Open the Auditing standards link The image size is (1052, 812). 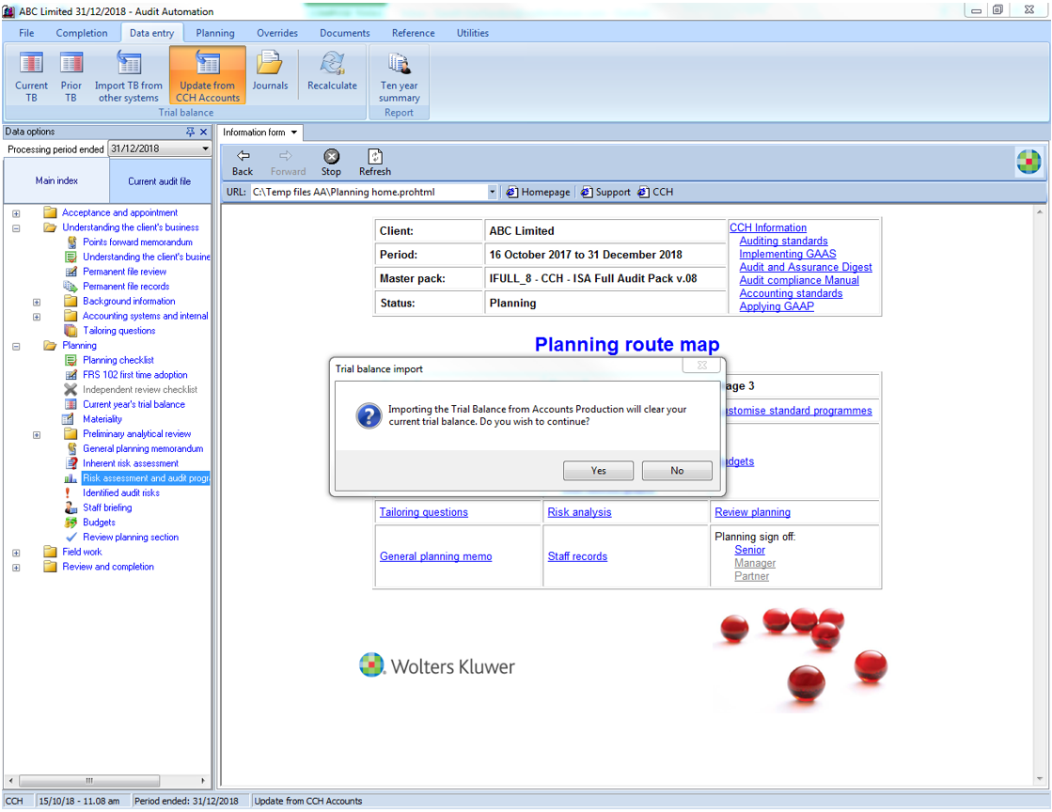[x=783, y=241]
